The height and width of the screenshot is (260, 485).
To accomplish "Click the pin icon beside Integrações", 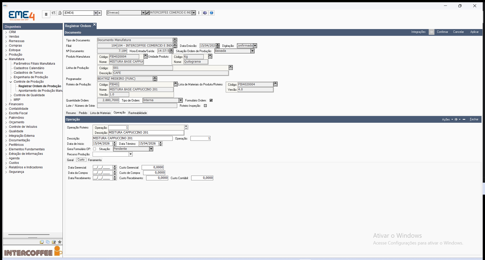I will [431, 32].
